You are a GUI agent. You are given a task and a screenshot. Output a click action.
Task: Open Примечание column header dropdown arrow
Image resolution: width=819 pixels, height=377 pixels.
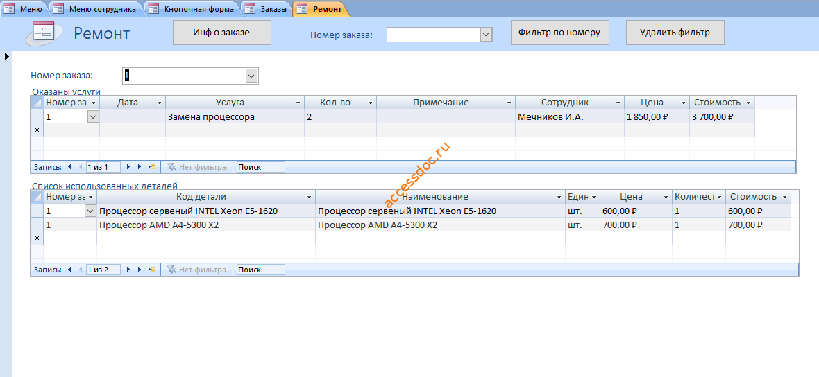(509, 103)
